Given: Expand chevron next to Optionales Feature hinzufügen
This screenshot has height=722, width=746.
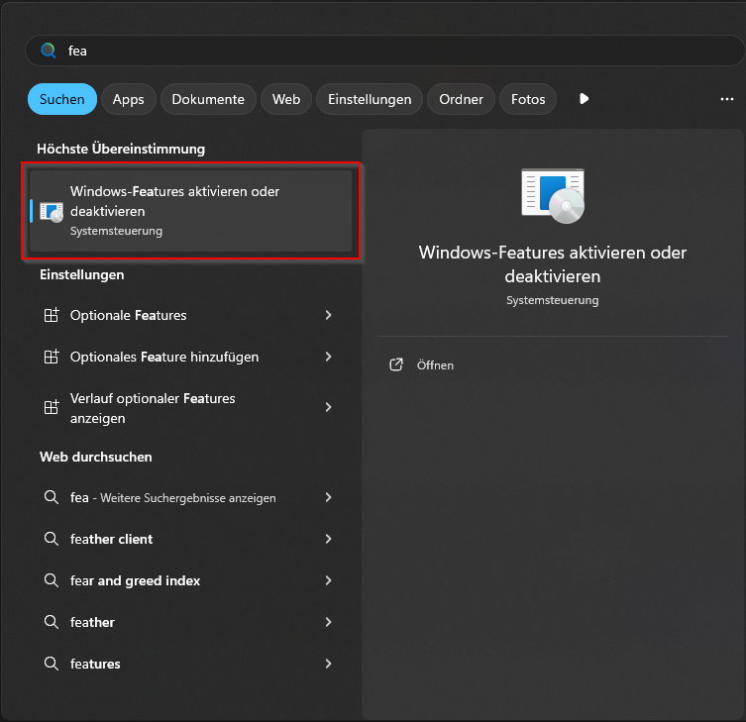Looking at the screenshot, I should pos(328,357).
